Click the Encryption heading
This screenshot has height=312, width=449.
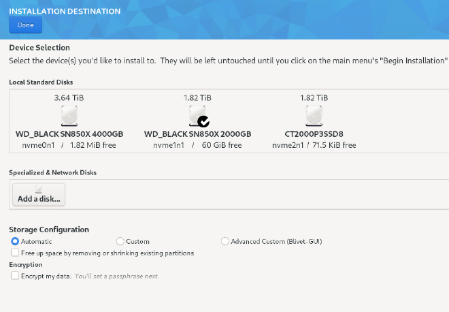click(x=26, y=265)
